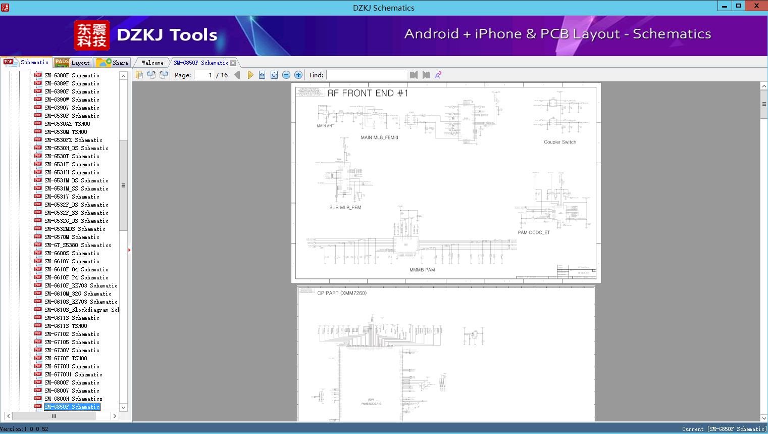768x434 pixels.
Task: Click the tree list vertical scrollbar thumb
Action: pyautogui.click(x=123, y=185)
